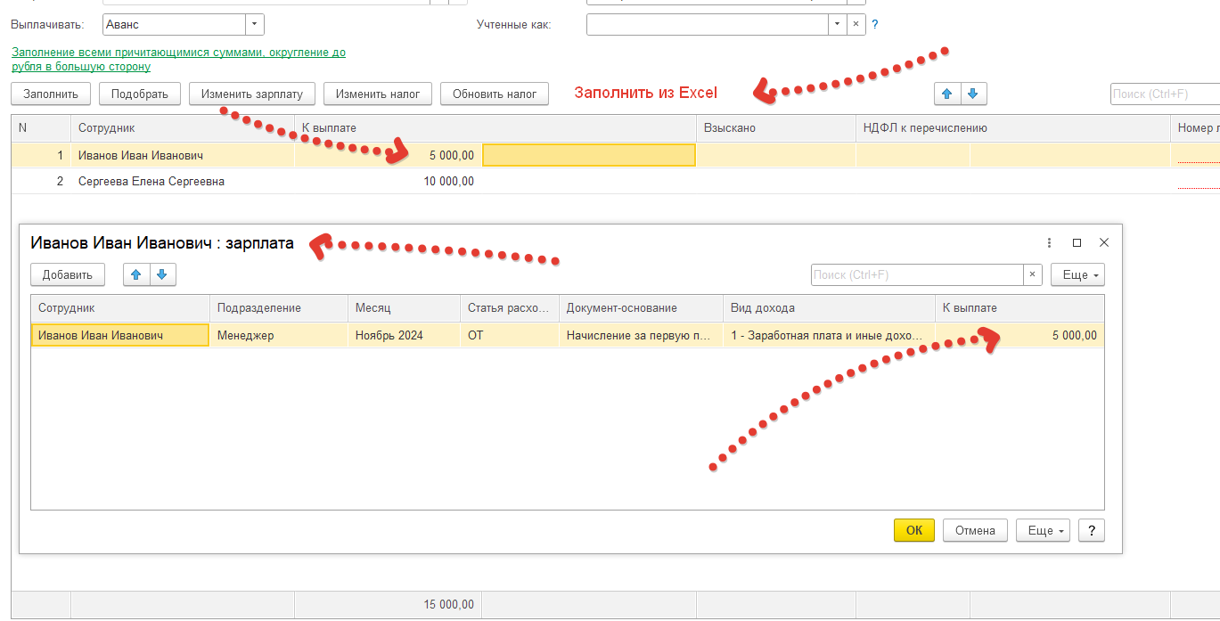Confirm dialog with yellow ОК button
1220x621 pixels.
913,530
